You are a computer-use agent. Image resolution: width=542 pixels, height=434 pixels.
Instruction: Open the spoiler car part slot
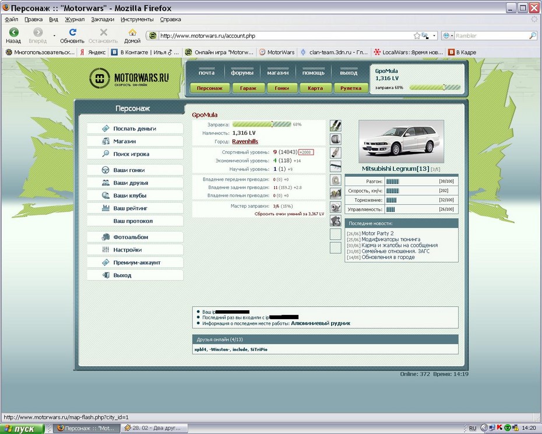335,166
